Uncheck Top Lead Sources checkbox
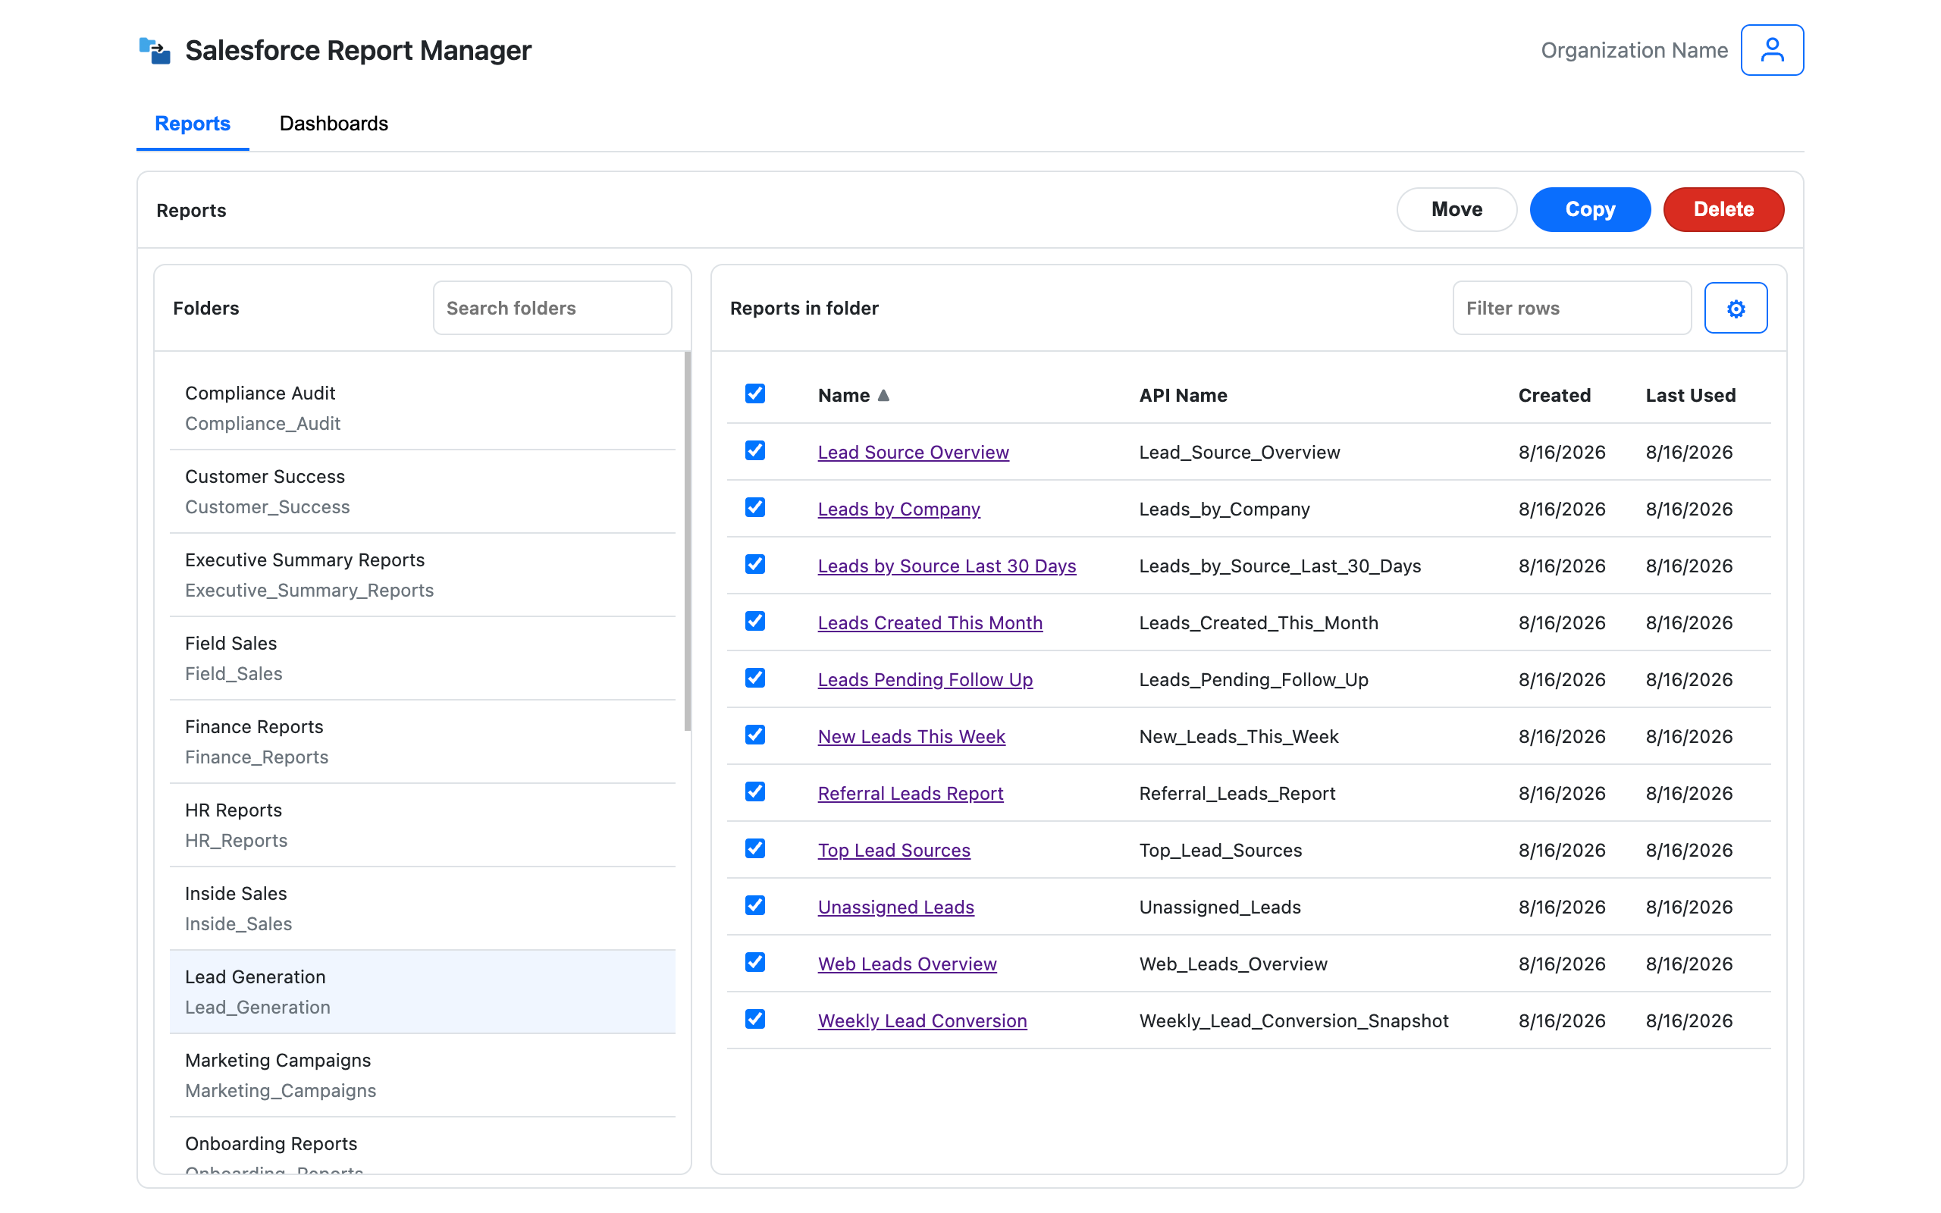The image size is (1941, 1213). [754, 849]
